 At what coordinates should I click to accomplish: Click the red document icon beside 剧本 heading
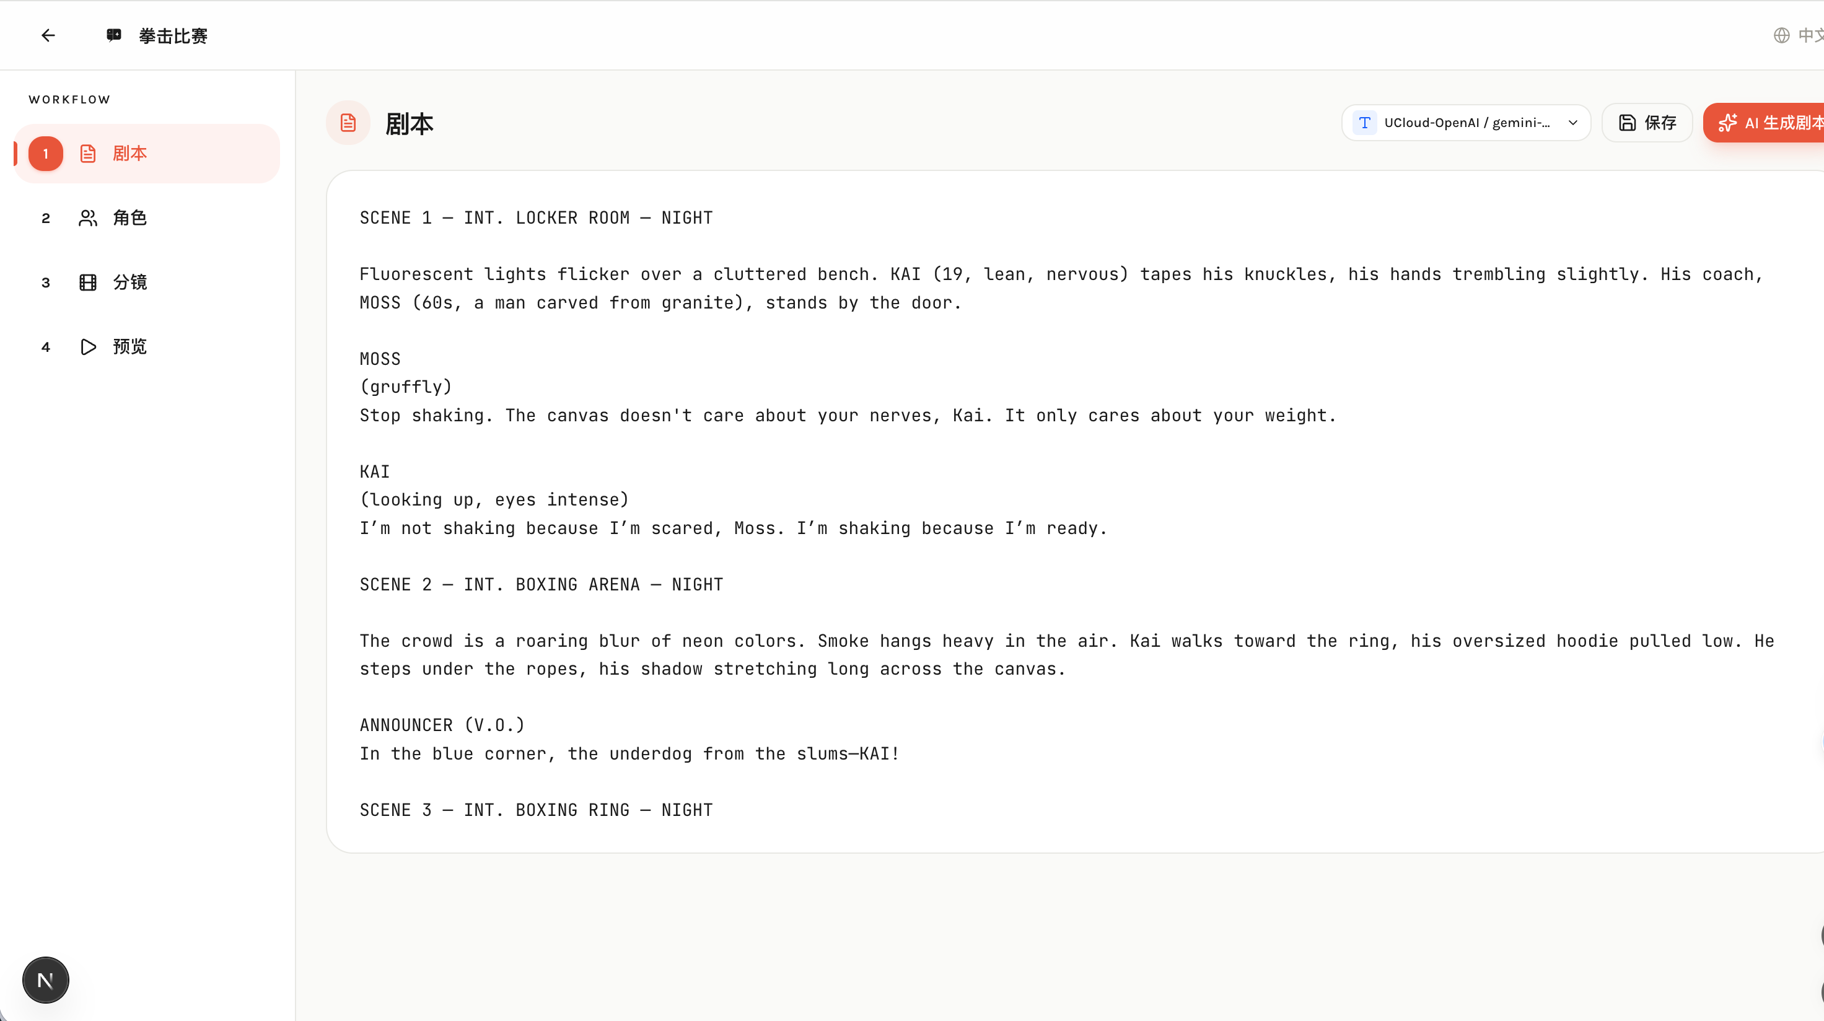click(348, 123)
